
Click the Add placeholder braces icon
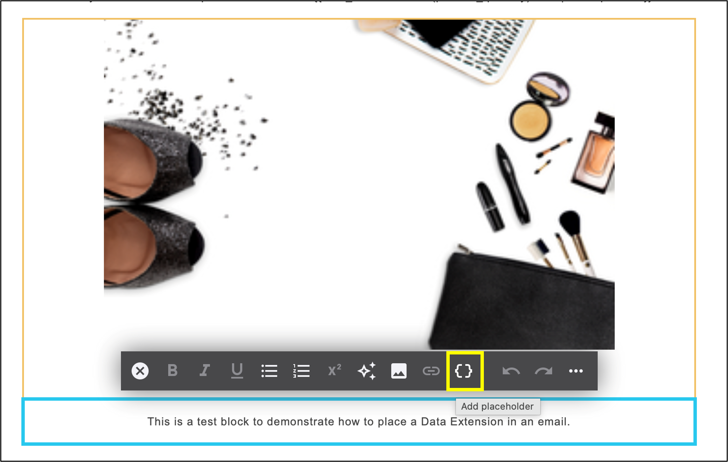[x=464, y=371]
